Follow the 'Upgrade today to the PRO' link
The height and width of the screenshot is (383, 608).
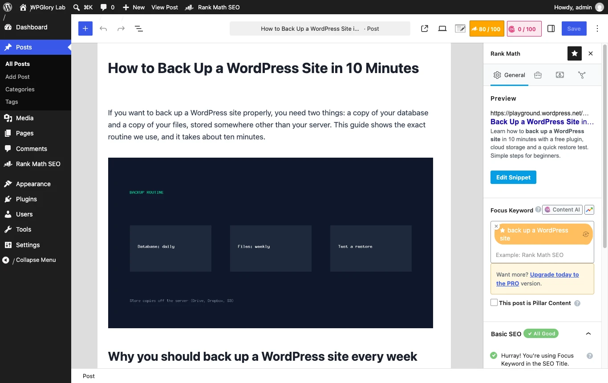click(x=538, y=279)
